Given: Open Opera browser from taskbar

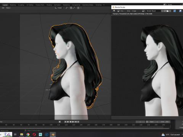Looking at the screenshot, I should pos(34,134).
